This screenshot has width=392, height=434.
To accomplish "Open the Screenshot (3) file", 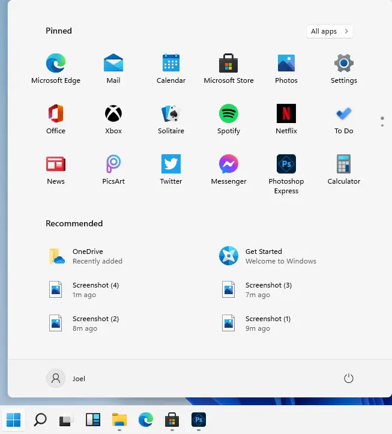I will pos(256,289).
